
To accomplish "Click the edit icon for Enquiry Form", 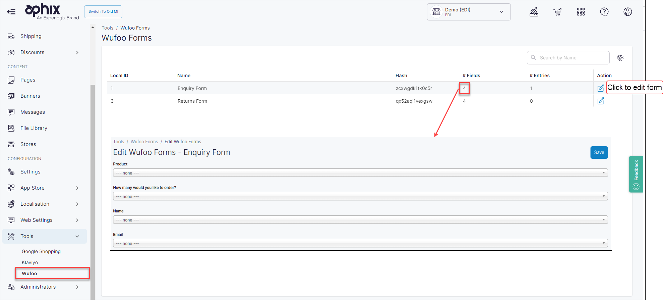I will 600,88.
